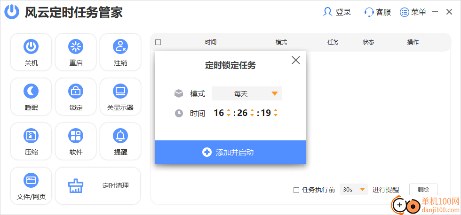The width and height of the screenshot is (461, 215).
Task: Open the 关显示器 monitor-off task tile
Action: pos(120,97)
